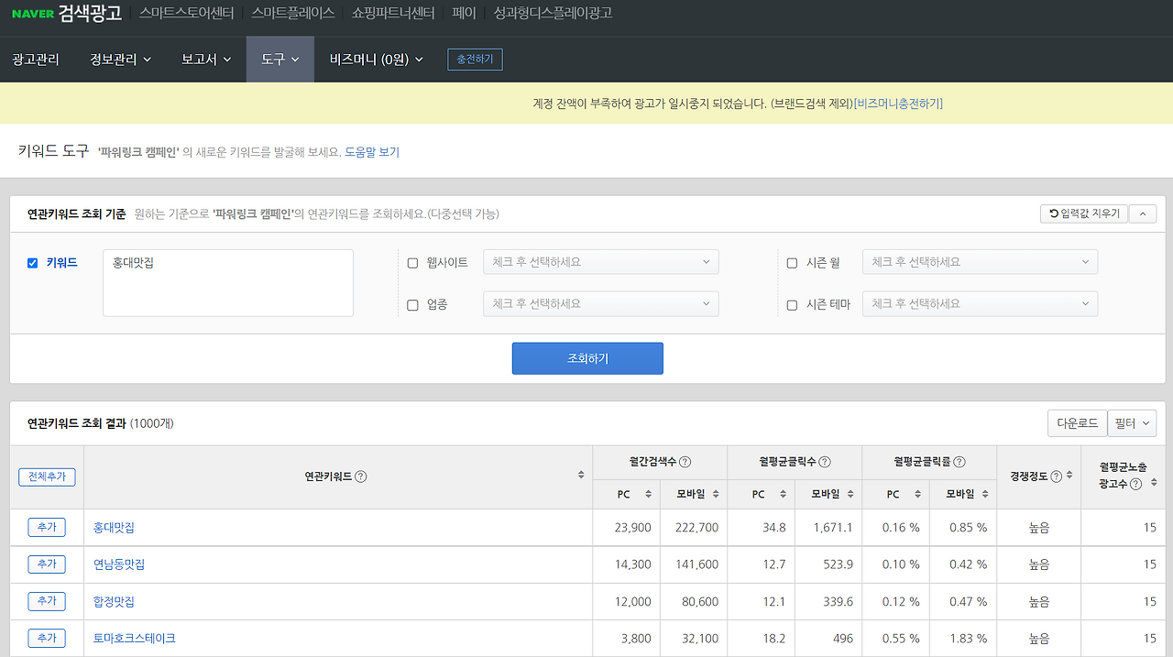1173x657 pixels.
Task: Click the 전체추가 button
Action: 47,477
